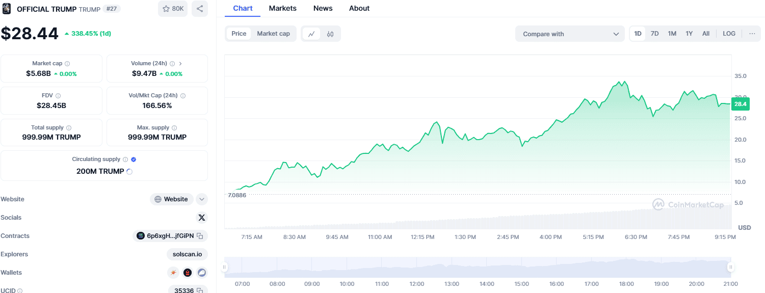Click the Solana contract chain icon
The width and height of the screenshot is (765, 293).
point(141,236)
